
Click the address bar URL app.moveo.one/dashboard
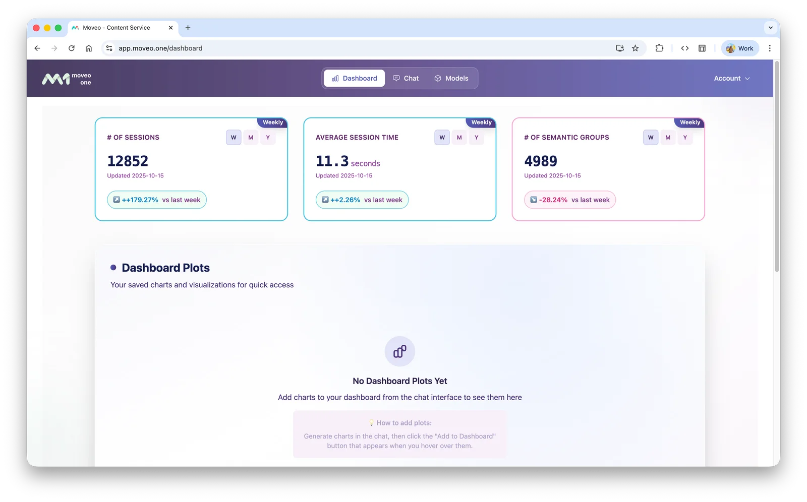tap(160, 48)
